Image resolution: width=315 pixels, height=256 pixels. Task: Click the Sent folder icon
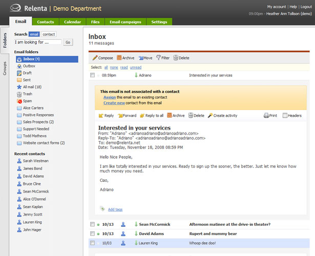point(19,80)
